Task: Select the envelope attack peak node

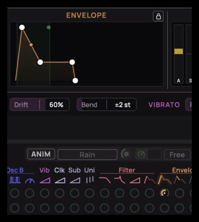Action: pos(22,28)
